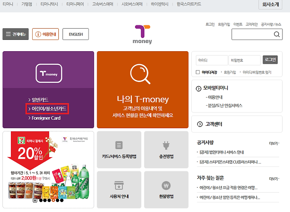Click the 로그인 button in login box
The width and height of the screenshot is (290, 212).
tap(270, 60)
